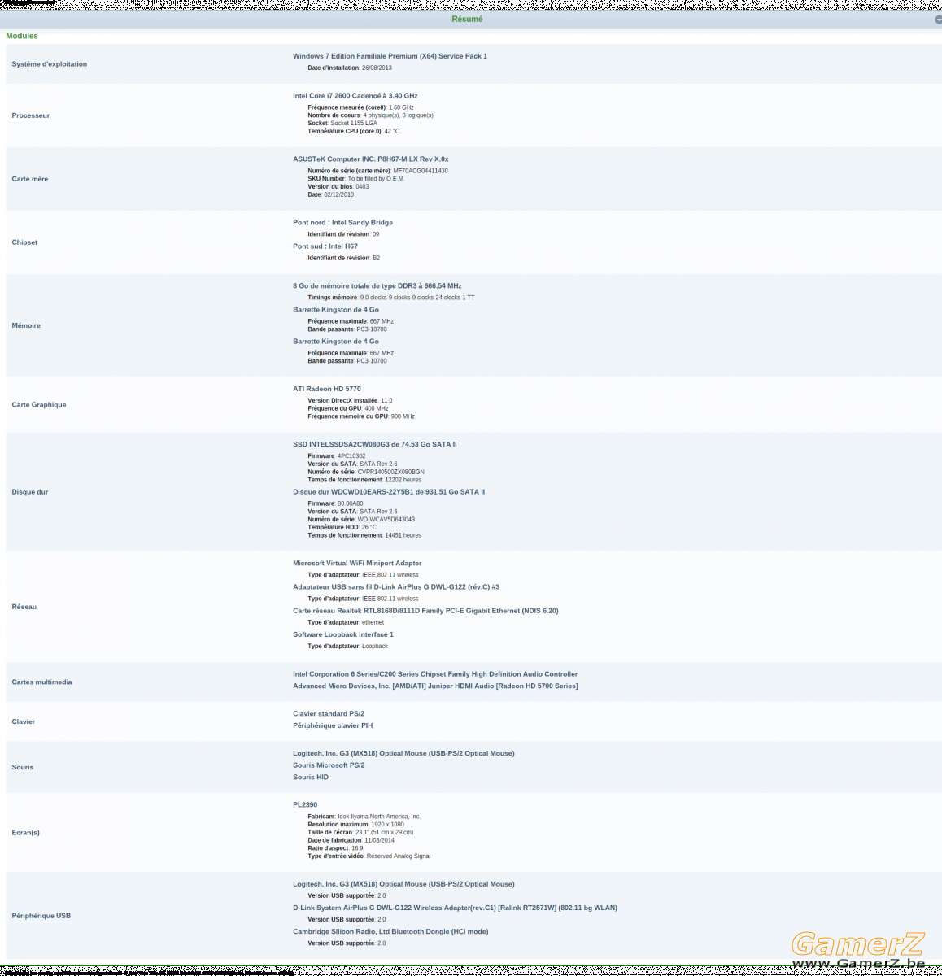Select the Temps de fonctionnement 14451 heures line

click(x=364, y=536)
